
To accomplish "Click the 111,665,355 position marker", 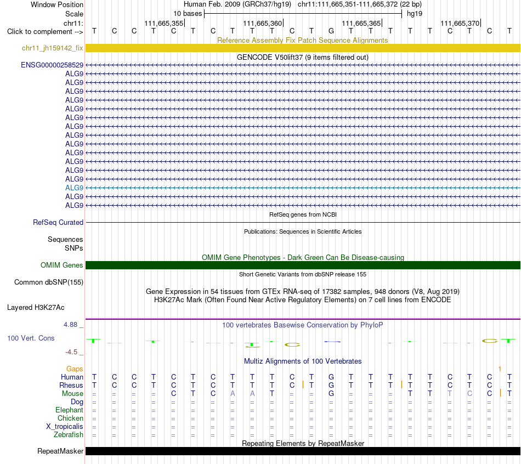I will pos(164,23).
